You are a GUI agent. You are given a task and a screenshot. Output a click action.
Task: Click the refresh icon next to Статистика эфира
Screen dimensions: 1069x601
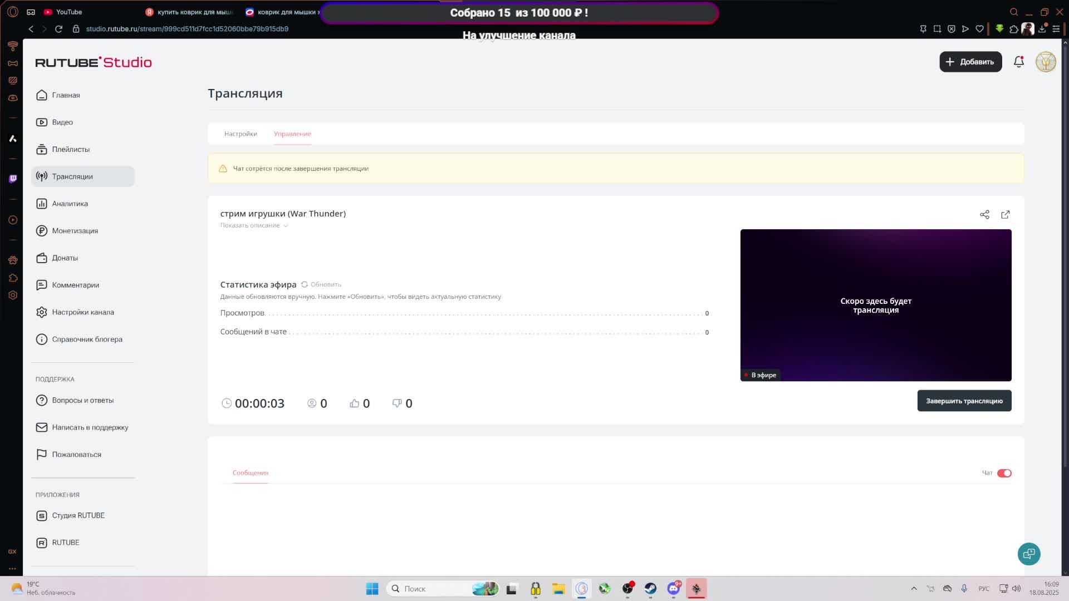pos(305,284)
